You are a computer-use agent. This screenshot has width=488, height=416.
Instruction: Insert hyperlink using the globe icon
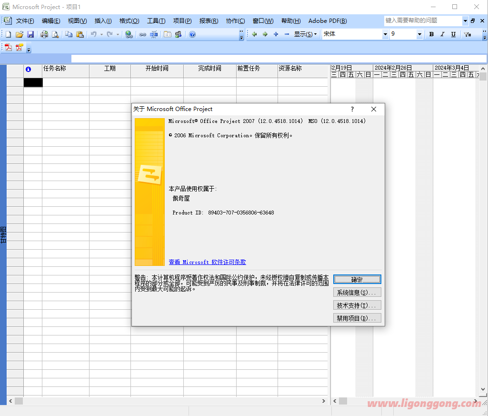tap(129, 34)
